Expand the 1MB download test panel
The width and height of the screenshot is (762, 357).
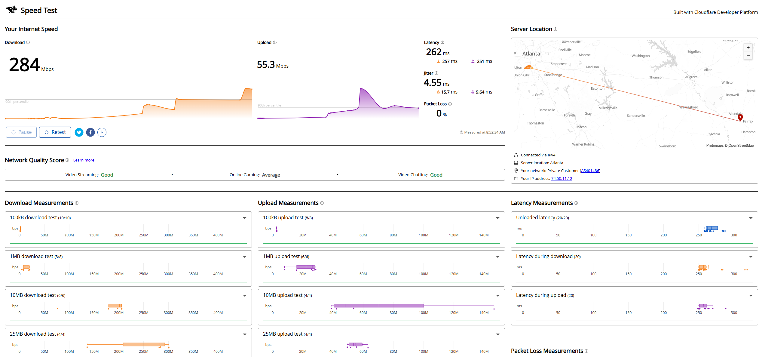click(245, 257)
